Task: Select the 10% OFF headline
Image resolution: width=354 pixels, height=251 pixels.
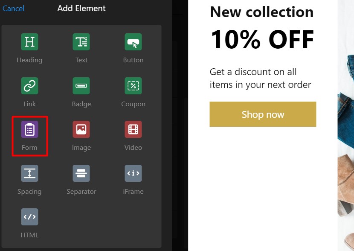Action: (x=261, y=39)
